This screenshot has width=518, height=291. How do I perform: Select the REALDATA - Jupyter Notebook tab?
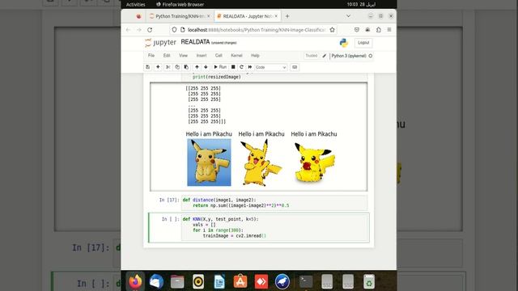248,16
